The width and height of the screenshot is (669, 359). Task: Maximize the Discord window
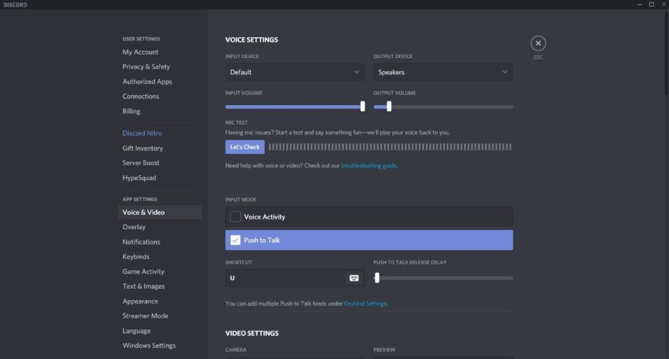651,5
